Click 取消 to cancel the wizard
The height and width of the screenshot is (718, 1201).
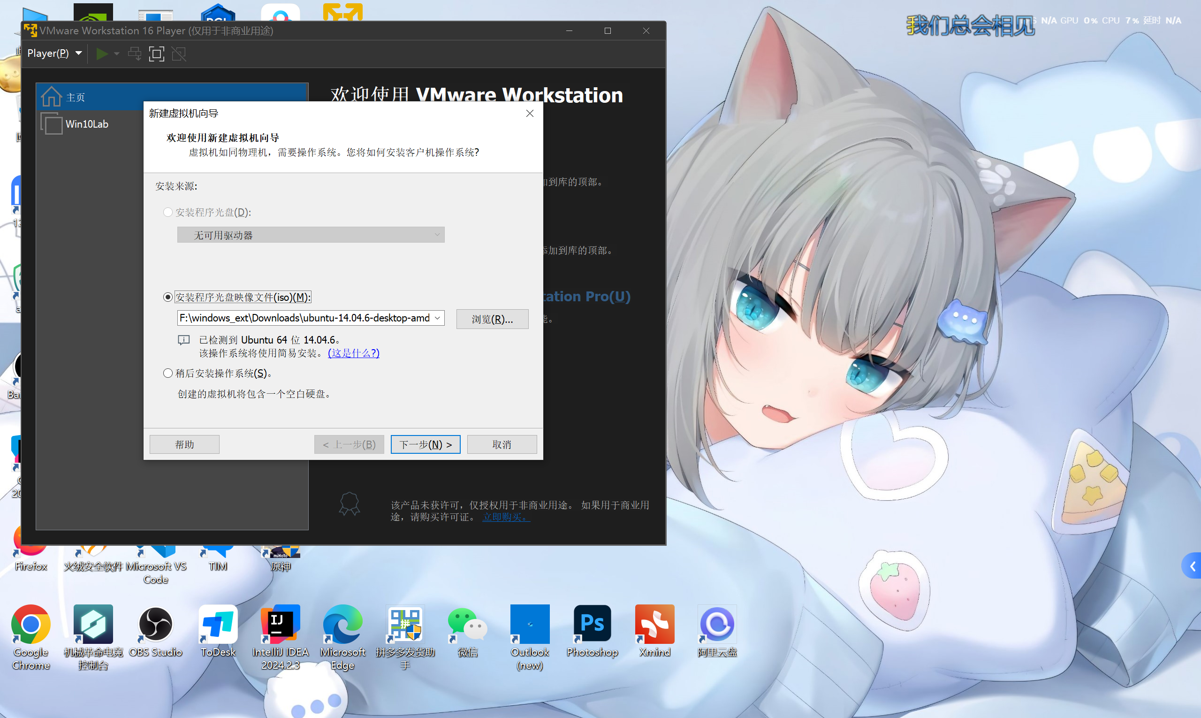tap(502, 444)
